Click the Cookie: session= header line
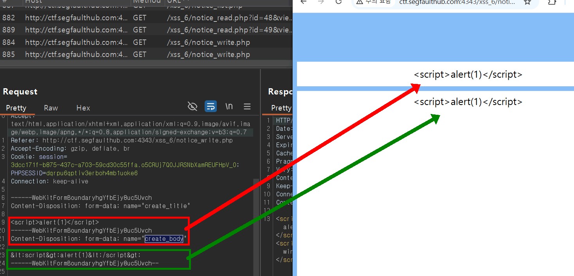This screenshot has width=574, height=276. [x=39, y=157]
